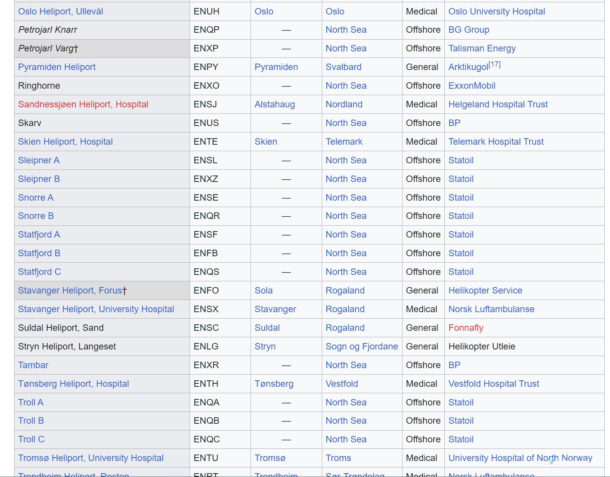Open Rogaland link in the Suldal row
This screenshot has height=477, width=610.
coord(345,328)
